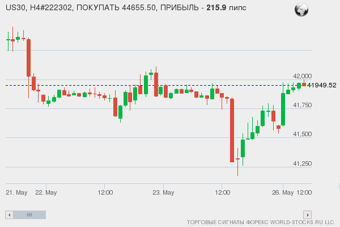This screenshot has width=340, height=227.
Task: Click the left scroll arrow button
Action: [x=9, y=215]
